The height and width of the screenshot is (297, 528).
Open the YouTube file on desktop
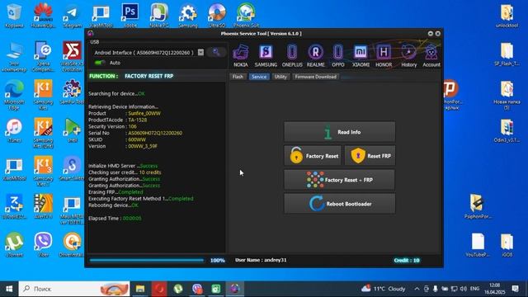(478, 245)
